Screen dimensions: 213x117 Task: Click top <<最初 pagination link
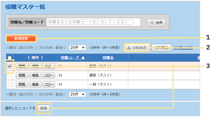[11, 48]
